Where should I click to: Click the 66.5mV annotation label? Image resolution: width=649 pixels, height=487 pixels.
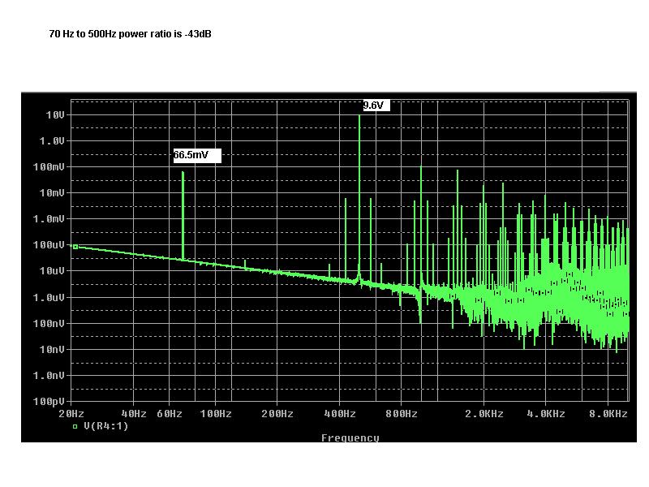197,155
